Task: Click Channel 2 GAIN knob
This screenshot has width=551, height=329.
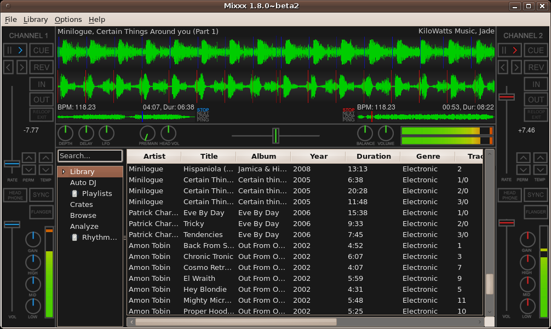Action: point(527,239)
